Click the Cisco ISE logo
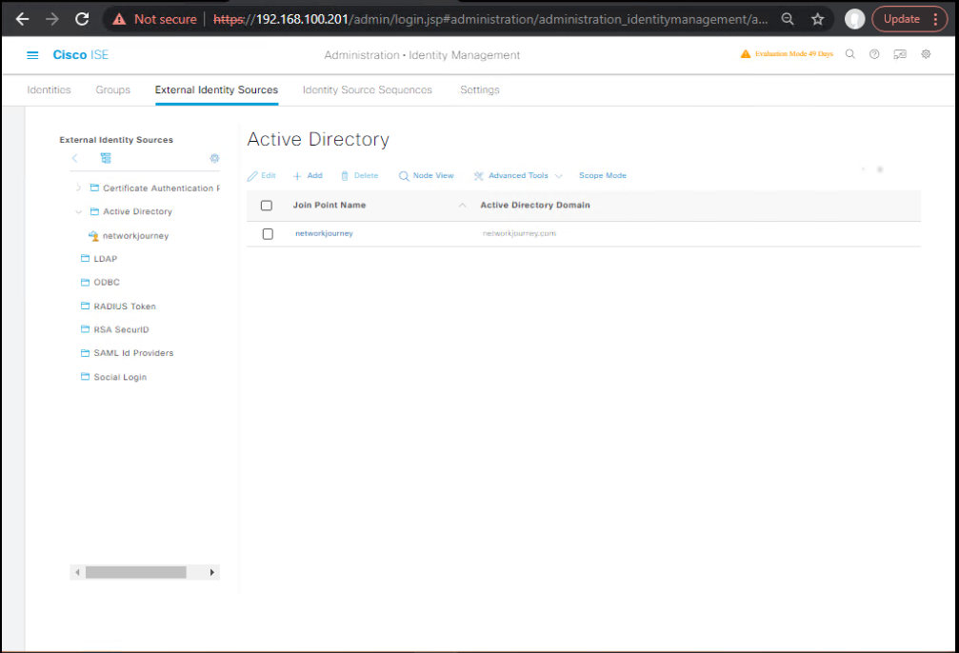The image size is (959, 653). pyautogui.click(x=81, y=55)
